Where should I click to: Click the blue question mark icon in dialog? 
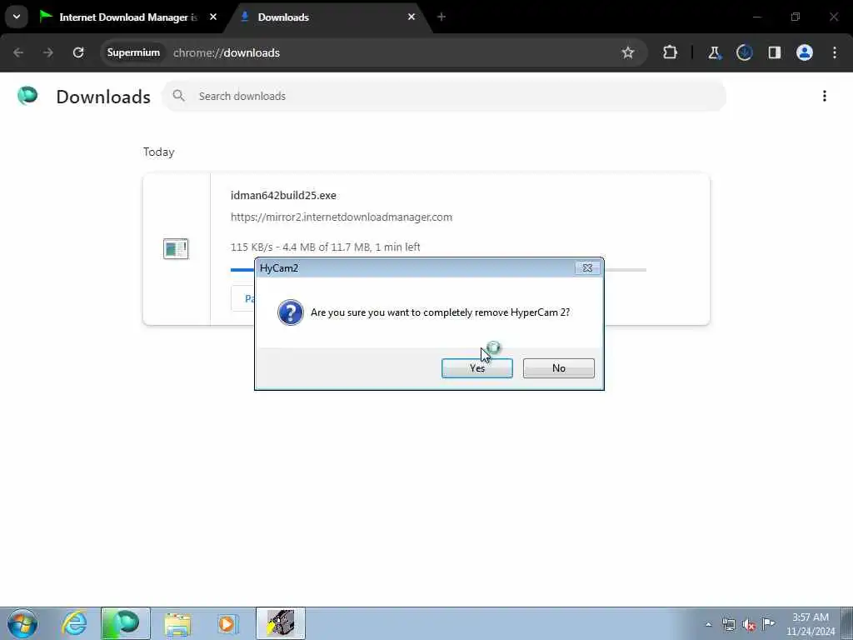(x=291, y=312)
